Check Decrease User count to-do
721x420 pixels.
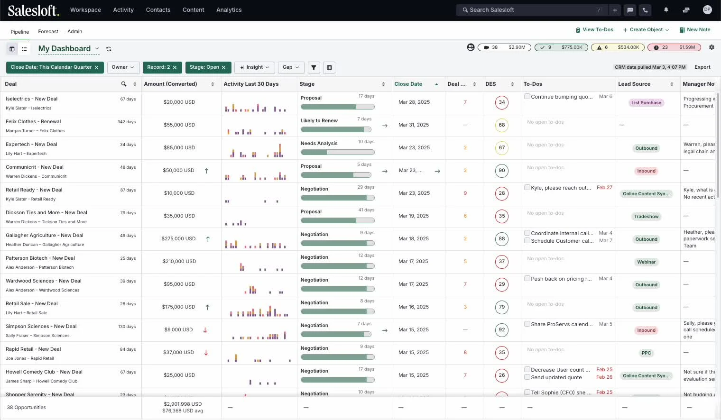tap(527, 369)
